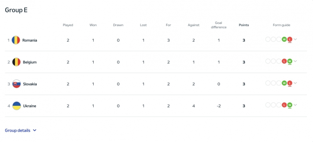This screenshot has width=313, height=142.
Task: Expand Romania's form guide chevron
Action: [295, 39]
